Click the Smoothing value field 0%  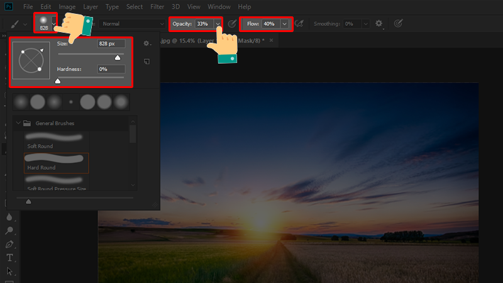pos(352,24)
